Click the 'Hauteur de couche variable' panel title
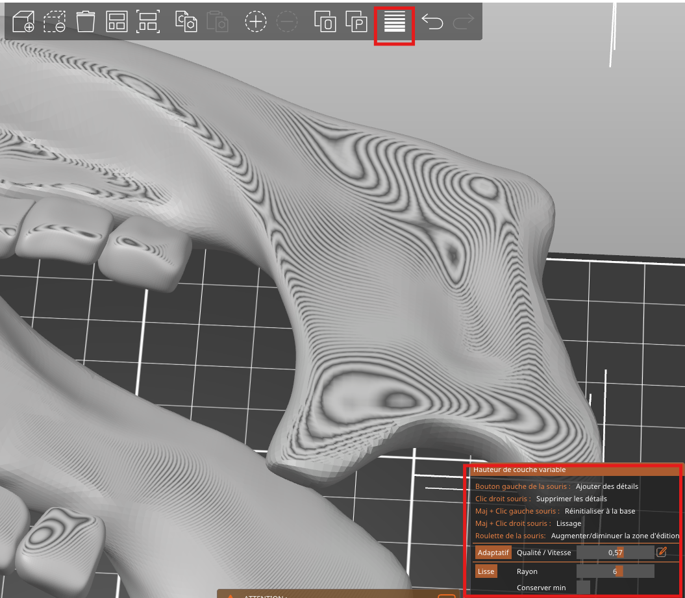This screenshot has height=598, width=685. click(x=519, y=469)
